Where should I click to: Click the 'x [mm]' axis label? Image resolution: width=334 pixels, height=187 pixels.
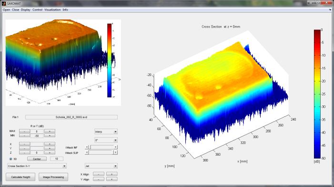[x=243, y=161]
